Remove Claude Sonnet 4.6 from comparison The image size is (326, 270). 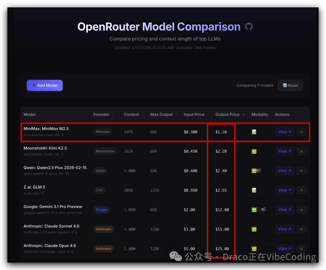point(302,229)
